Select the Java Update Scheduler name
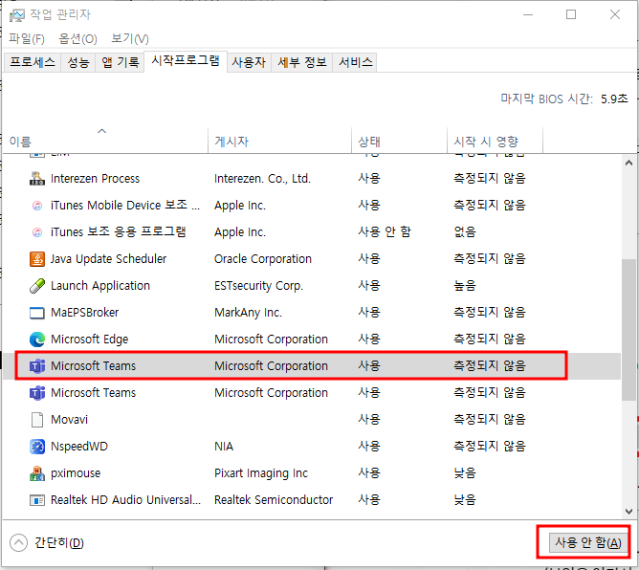This screenshot has width=639, height=570. point(108,259)
